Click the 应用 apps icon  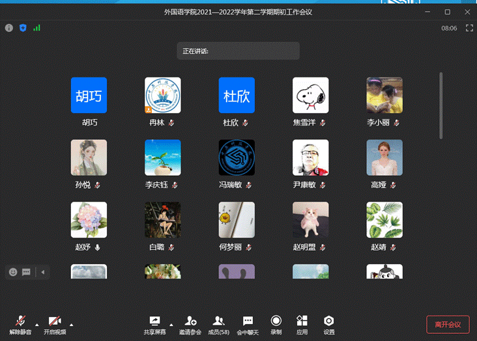pos(302,321)
